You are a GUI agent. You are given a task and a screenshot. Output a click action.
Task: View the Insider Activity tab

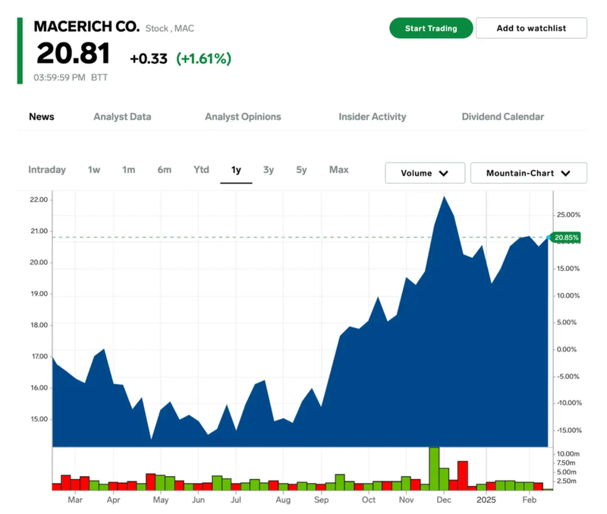(x=372, y=117)
